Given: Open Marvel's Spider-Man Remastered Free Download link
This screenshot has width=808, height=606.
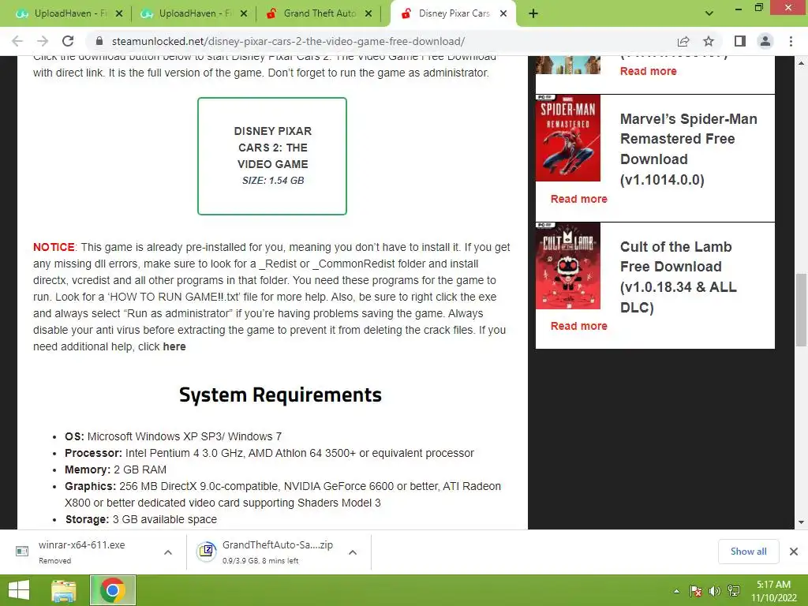Looking at the screenshot, I should (688, 149).
